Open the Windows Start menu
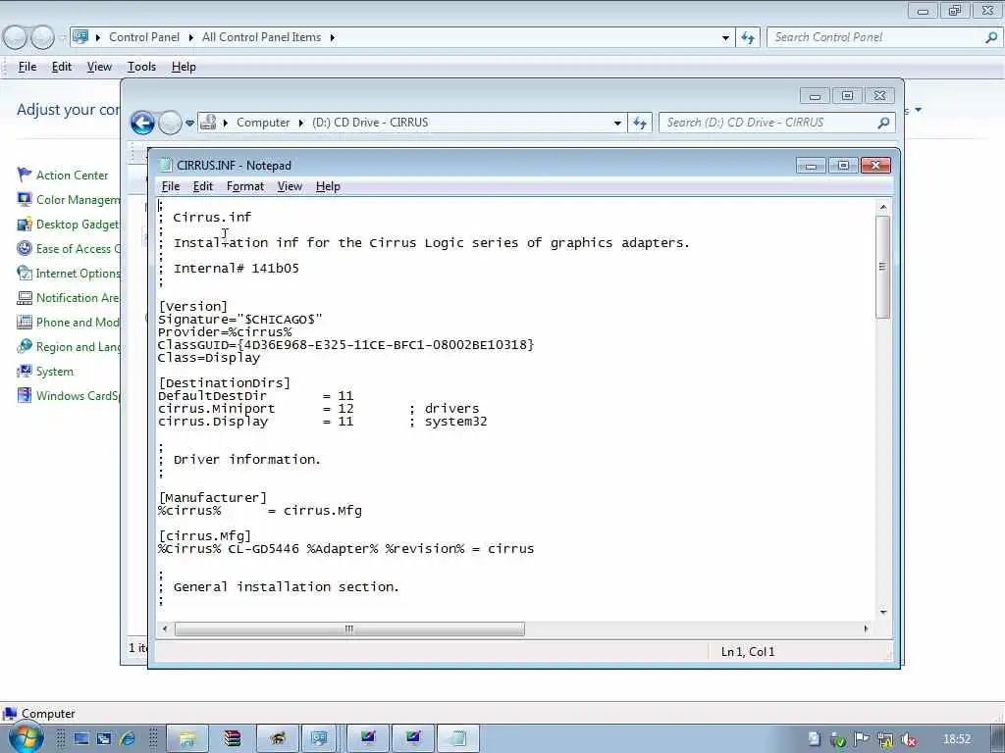1005x753 pixels. (26, 738)
